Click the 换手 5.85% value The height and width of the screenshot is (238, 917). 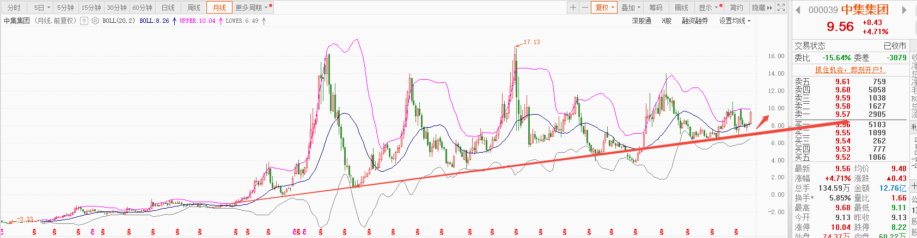point(840,198)
